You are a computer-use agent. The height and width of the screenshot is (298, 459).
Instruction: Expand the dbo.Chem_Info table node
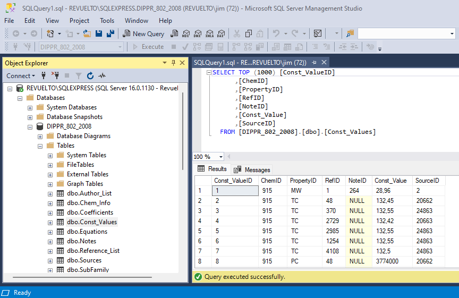click(x=50, y=203)
